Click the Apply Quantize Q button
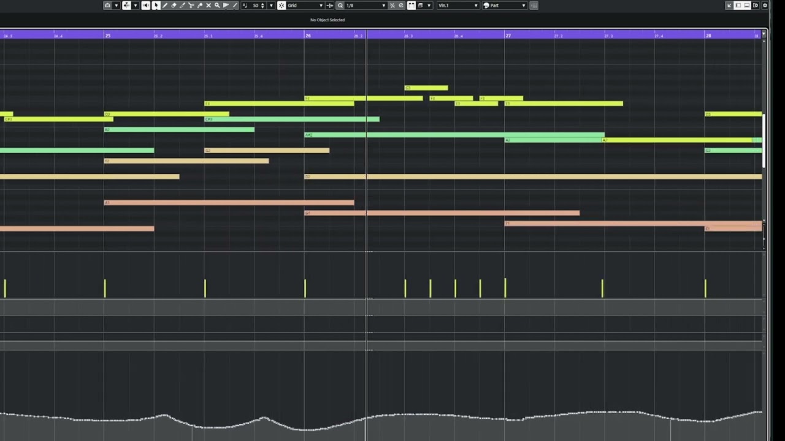 pyautogui.click(x=340, y=5)
